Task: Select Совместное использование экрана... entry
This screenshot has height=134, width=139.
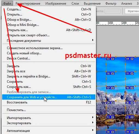Action: [x=49, y=48]
